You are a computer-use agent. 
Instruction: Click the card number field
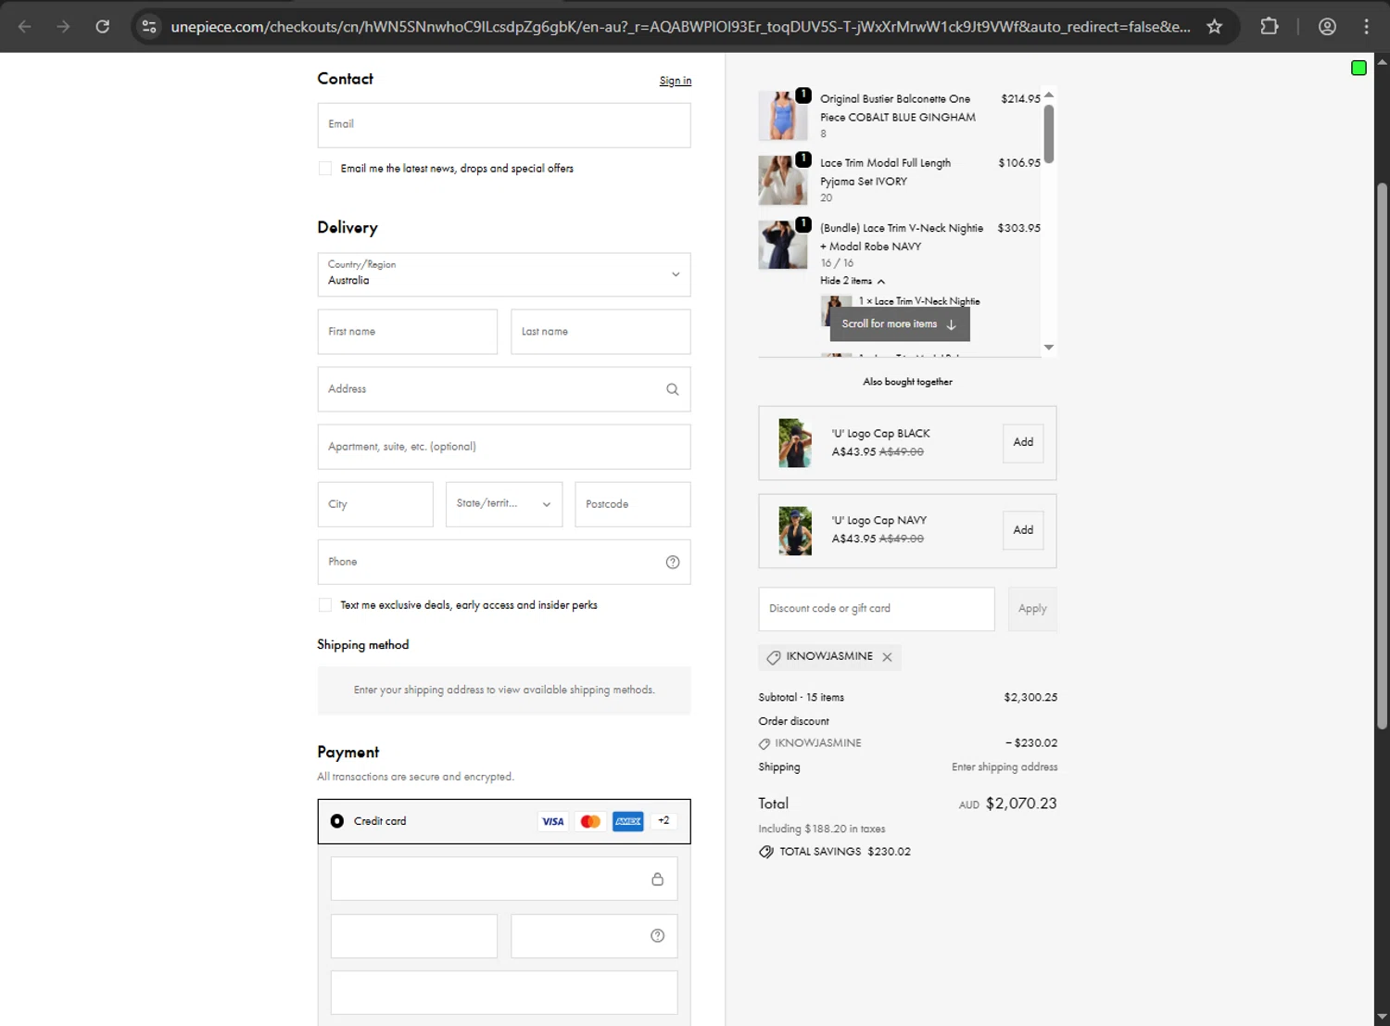(504, 879)
